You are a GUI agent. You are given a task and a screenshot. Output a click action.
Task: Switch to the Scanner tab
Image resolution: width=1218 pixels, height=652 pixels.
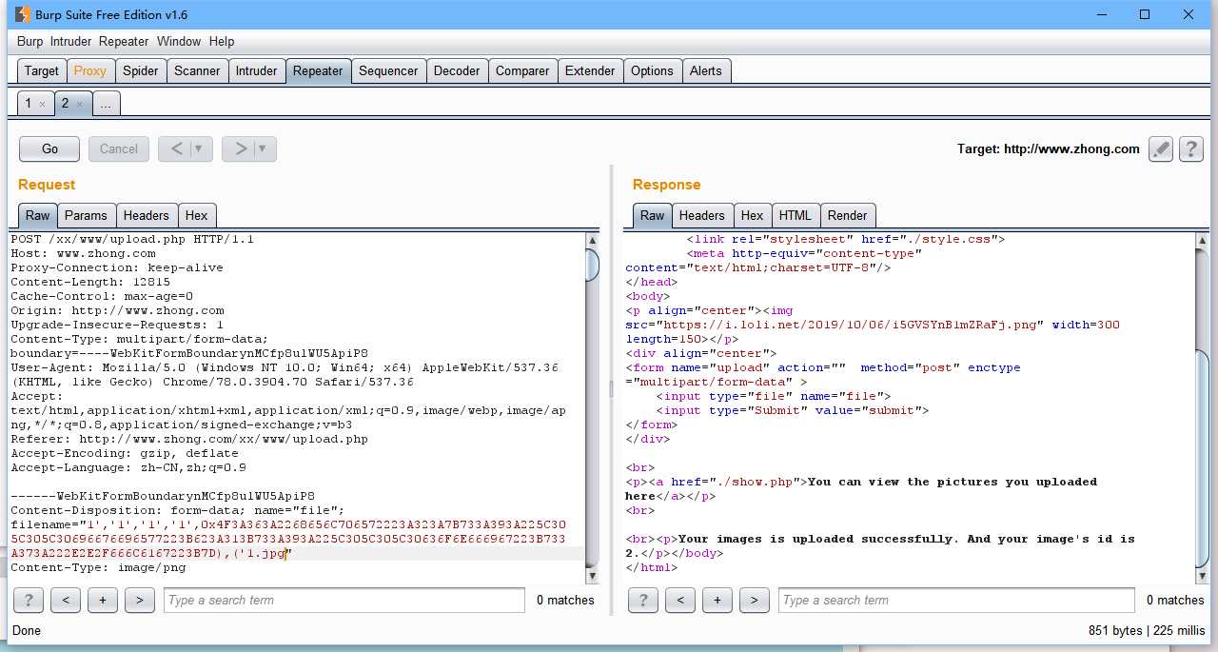pos(197,70)
